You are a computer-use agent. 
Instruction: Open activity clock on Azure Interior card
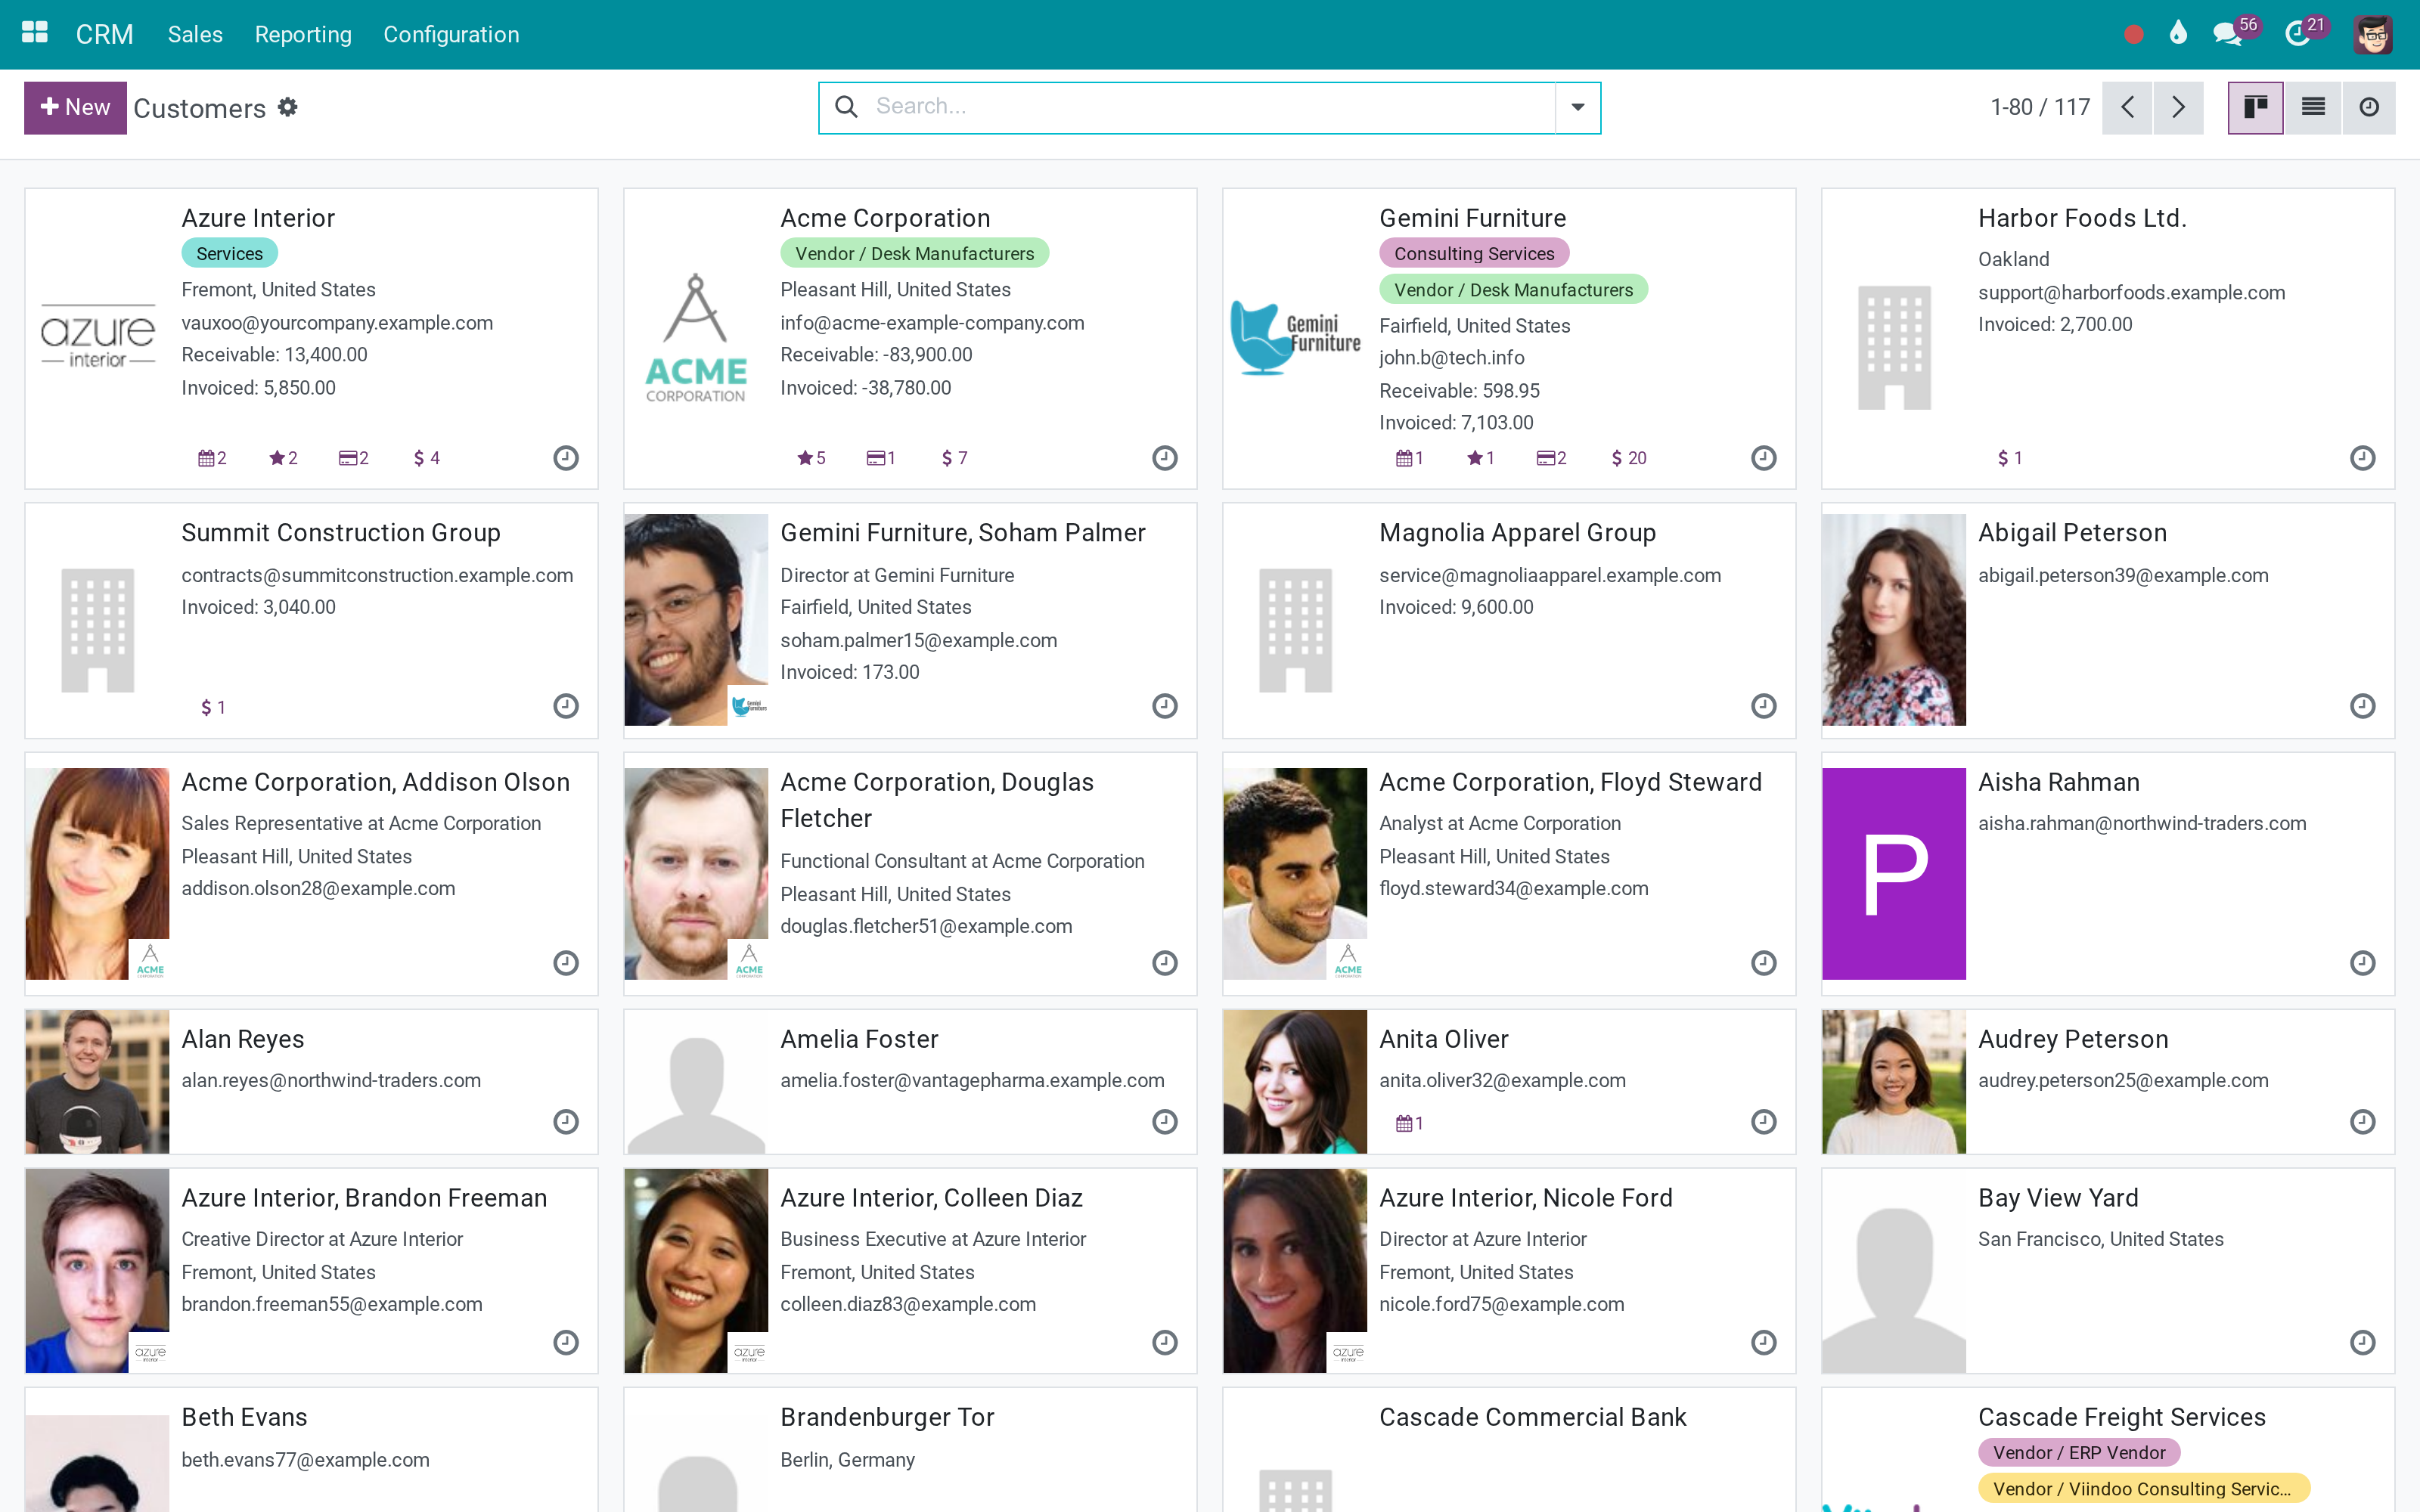coord(566,458)
